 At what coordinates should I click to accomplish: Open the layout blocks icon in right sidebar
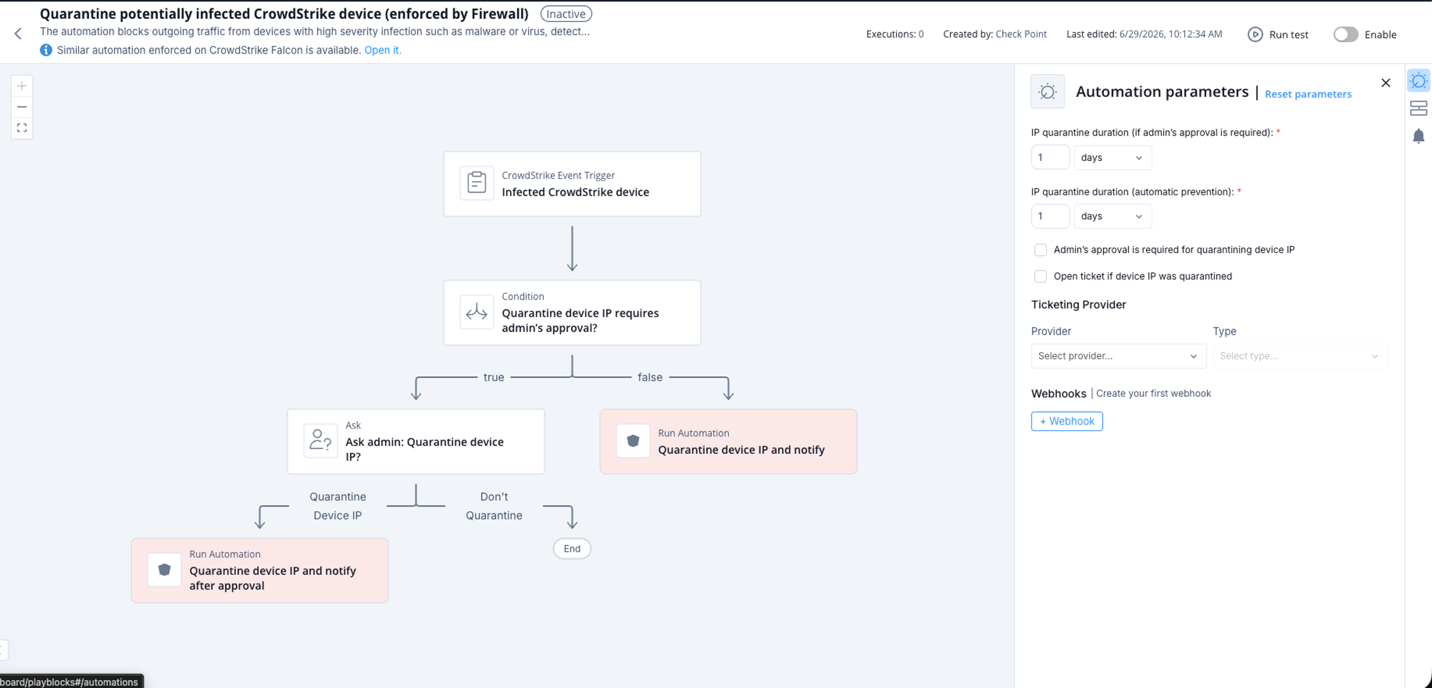(x=1418, y=108)
